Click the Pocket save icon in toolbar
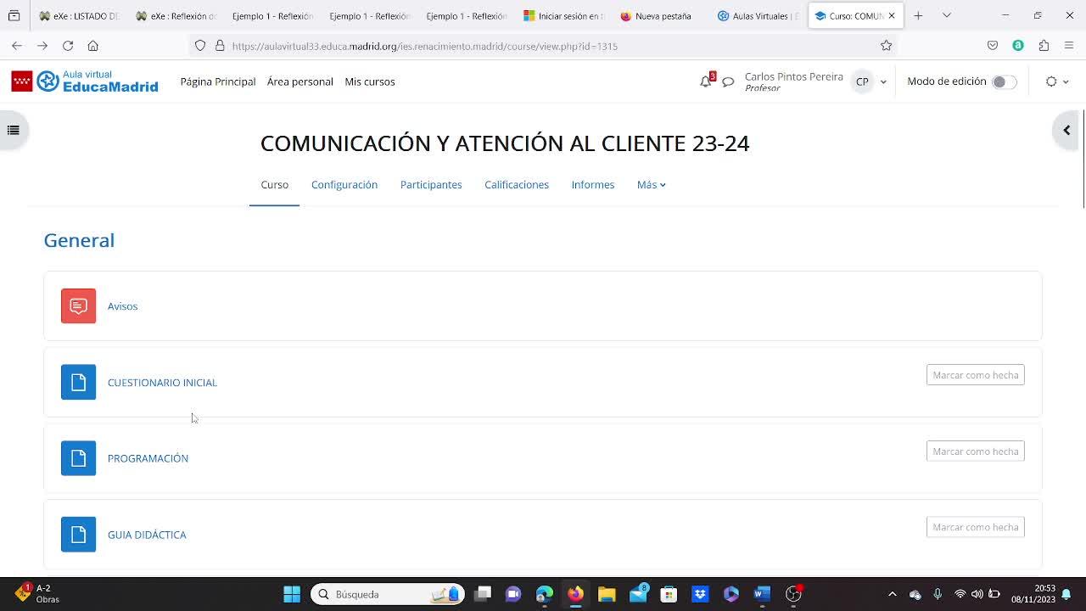This screenshot has width=1086, height=611. point(993,46)
